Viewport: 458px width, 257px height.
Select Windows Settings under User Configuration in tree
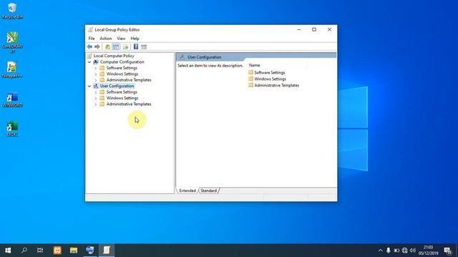click(x=122, y=99)
